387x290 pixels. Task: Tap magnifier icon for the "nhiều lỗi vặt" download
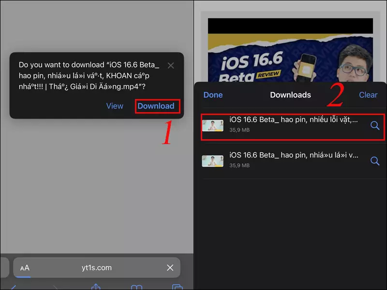click(x=374, y=126)
